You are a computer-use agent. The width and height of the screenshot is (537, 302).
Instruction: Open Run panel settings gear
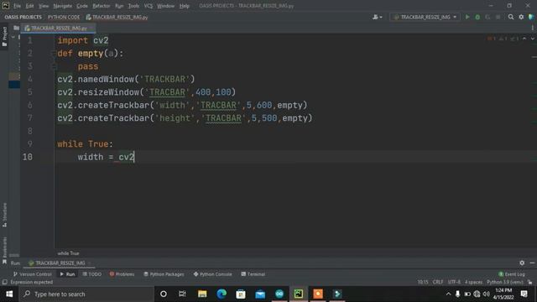pyautogui.click(x=522, y=263)
